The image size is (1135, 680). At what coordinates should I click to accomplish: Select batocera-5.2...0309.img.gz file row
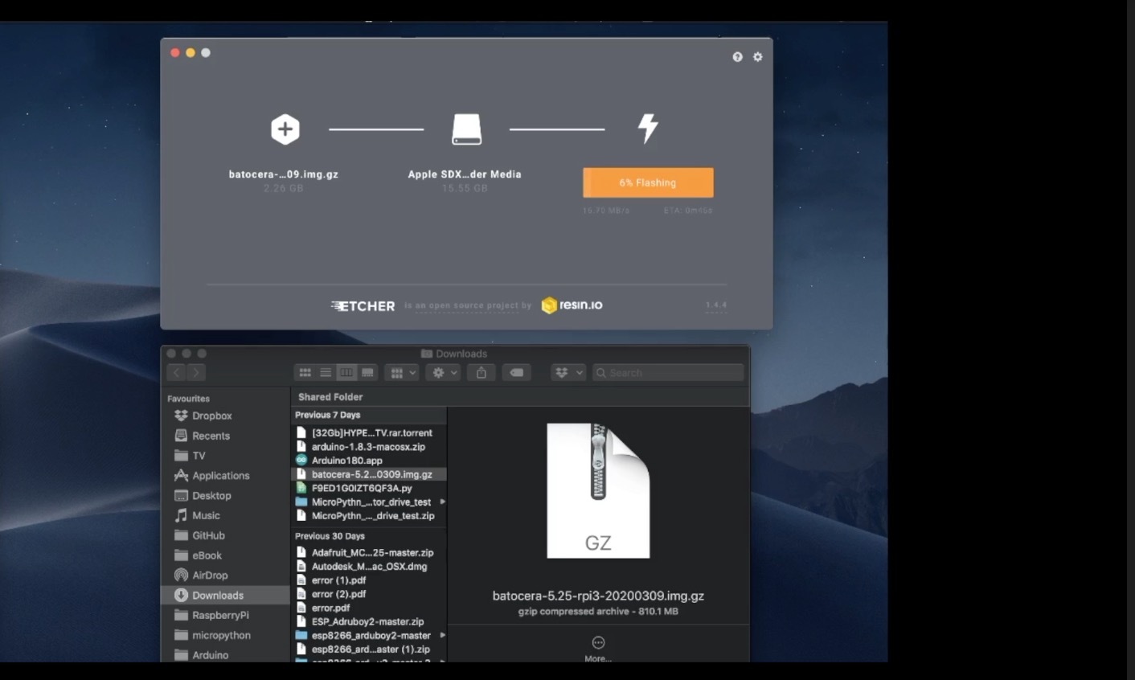pos(368,474)
